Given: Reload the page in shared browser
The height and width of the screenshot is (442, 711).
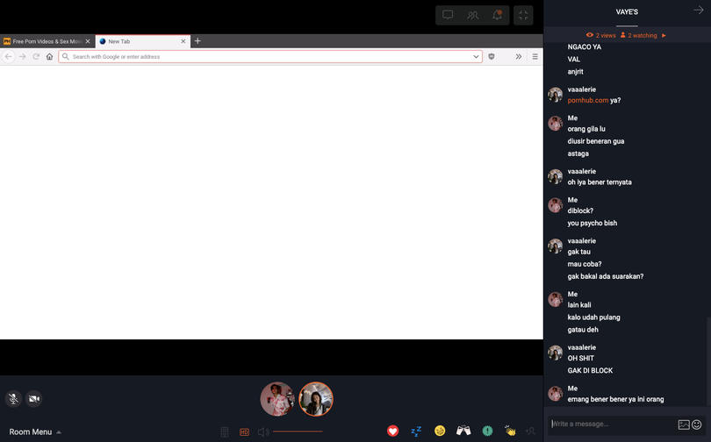Looking at the screenshot, I should (36, 57).
